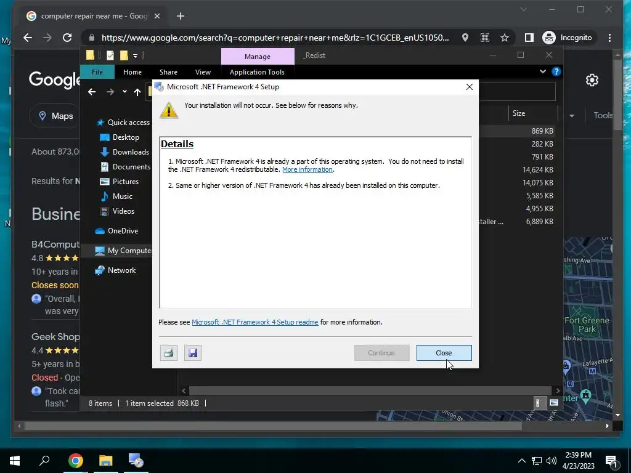The width and height of the screenshot is (631, 473).
Task: Open Windows taskbar search
Action: tap(44, 461)
